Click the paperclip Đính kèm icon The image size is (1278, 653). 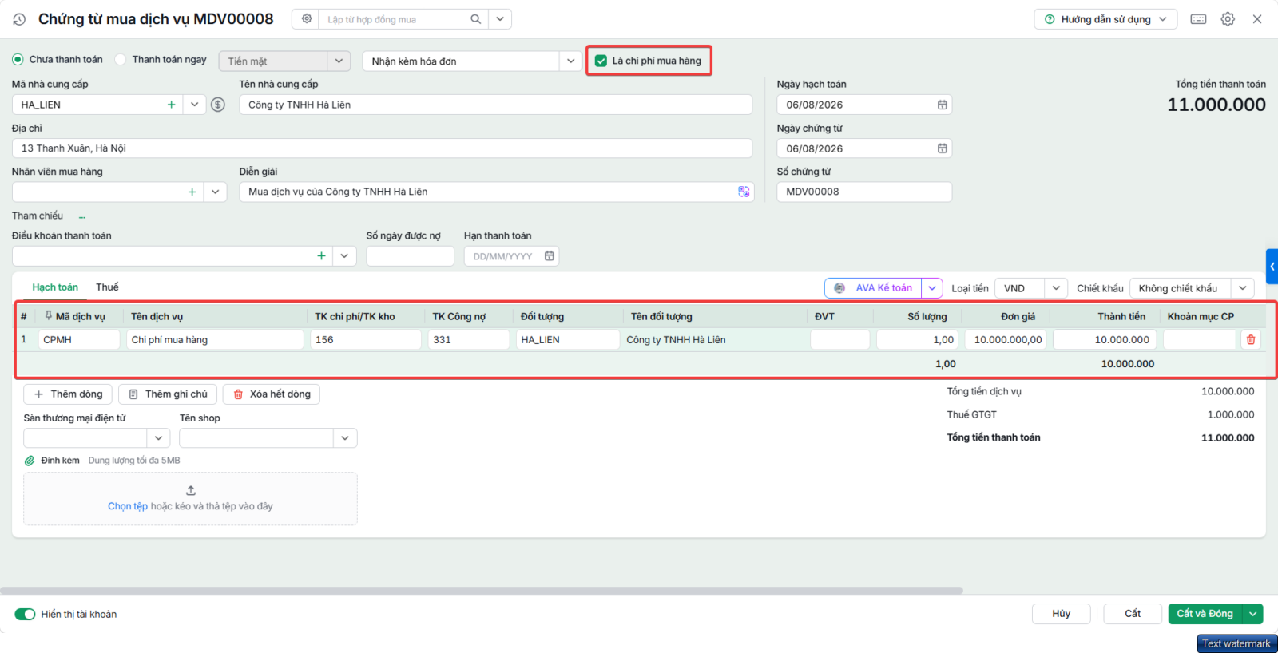pyautogui.click(x=30, y=461)
